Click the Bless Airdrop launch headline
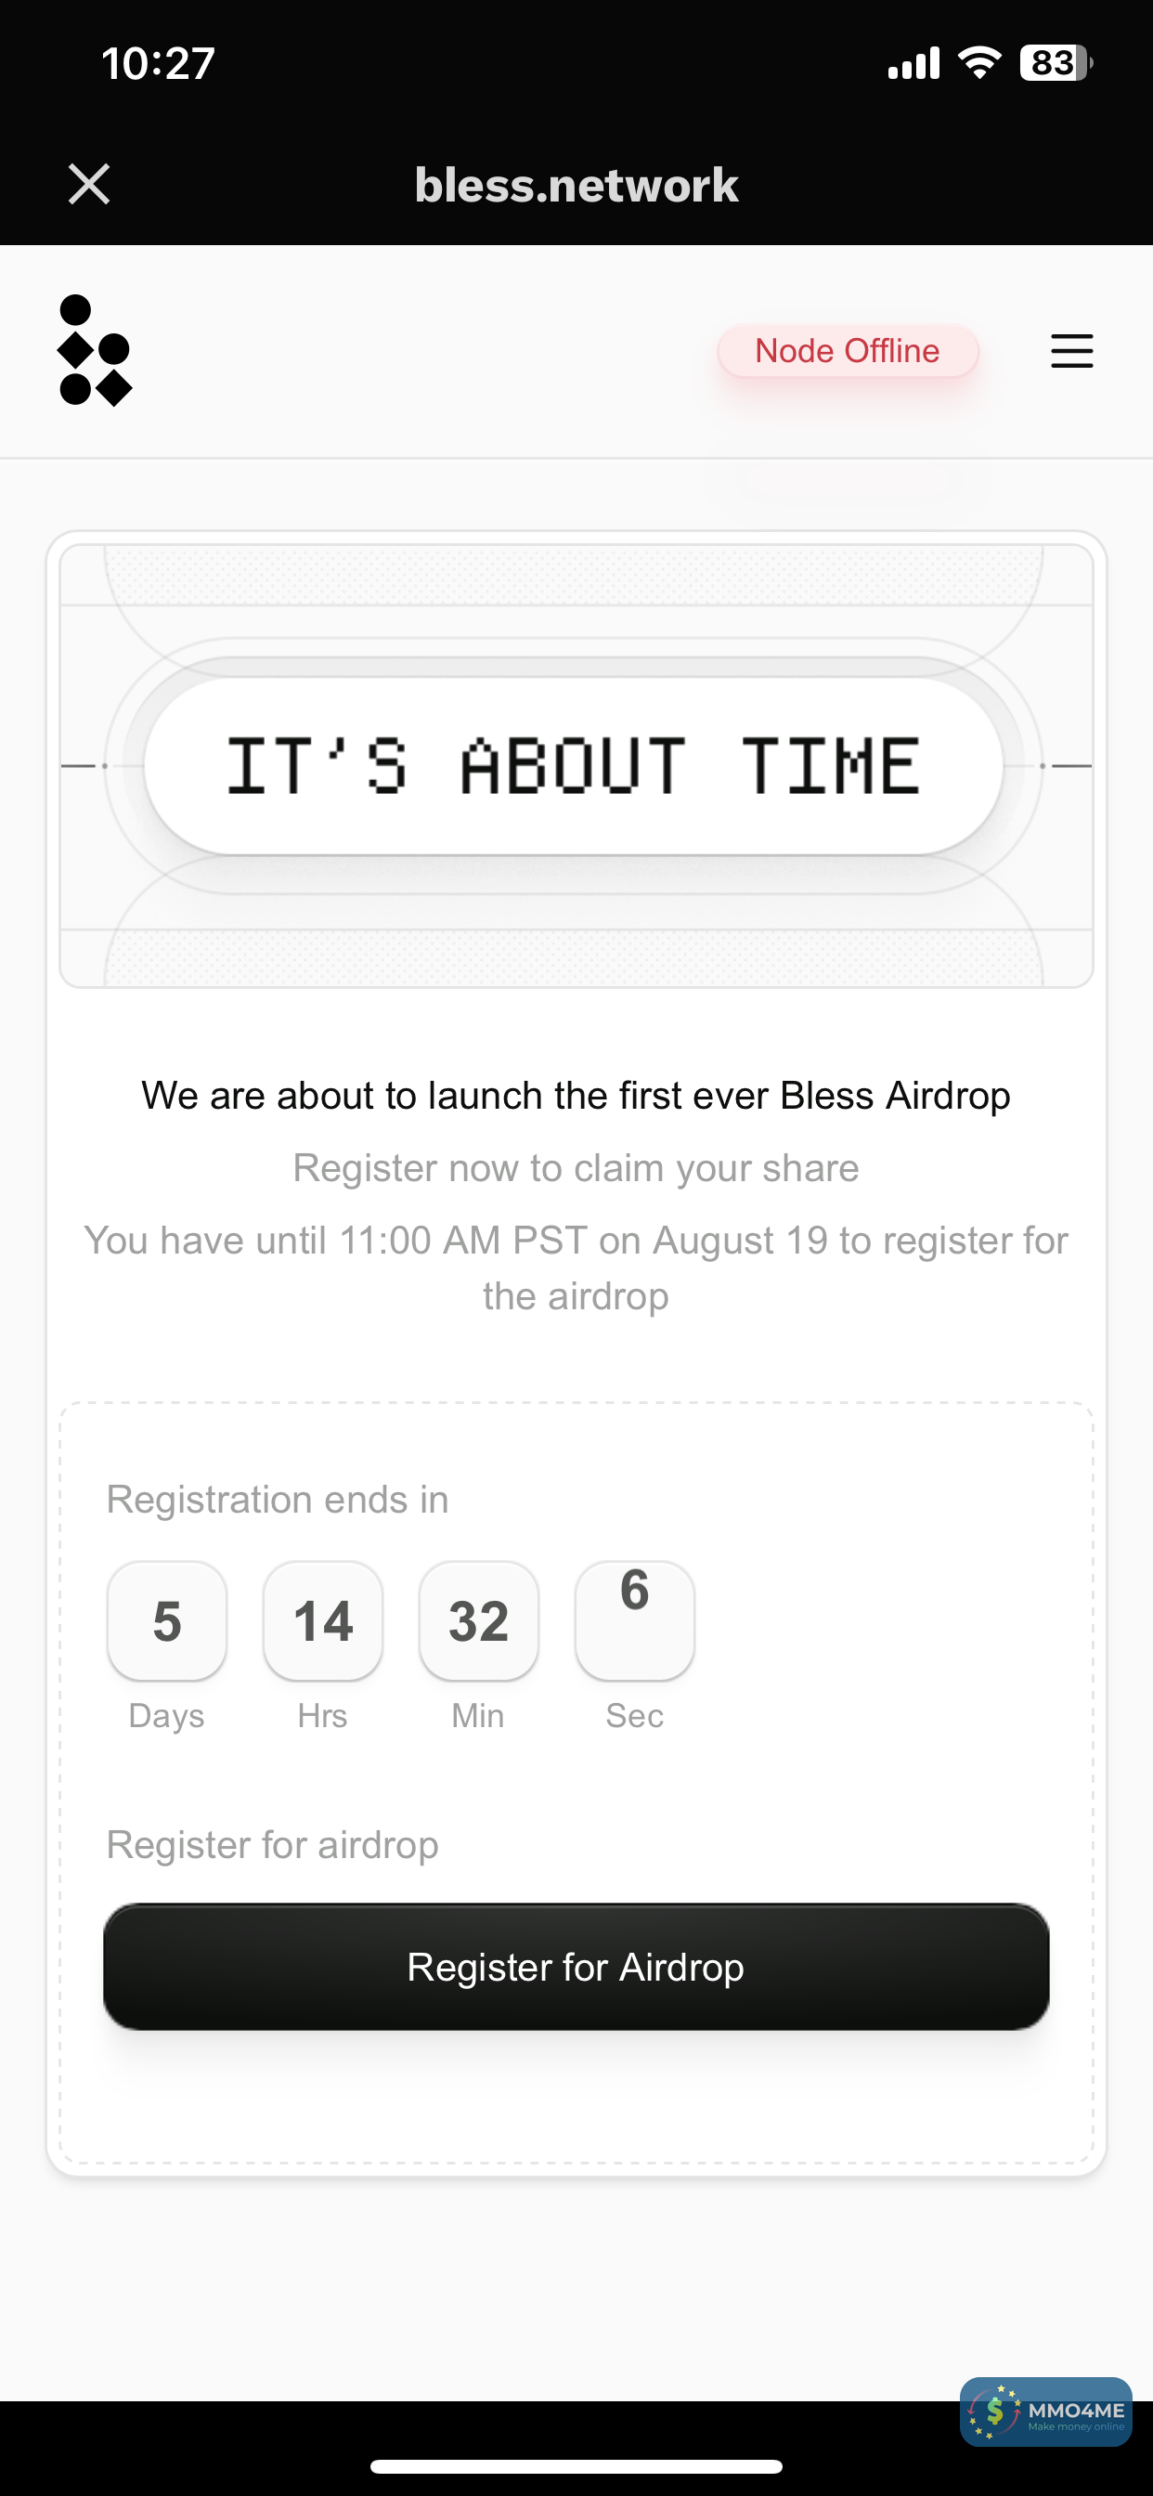1153x2496 pixels. click(576, 1096)
